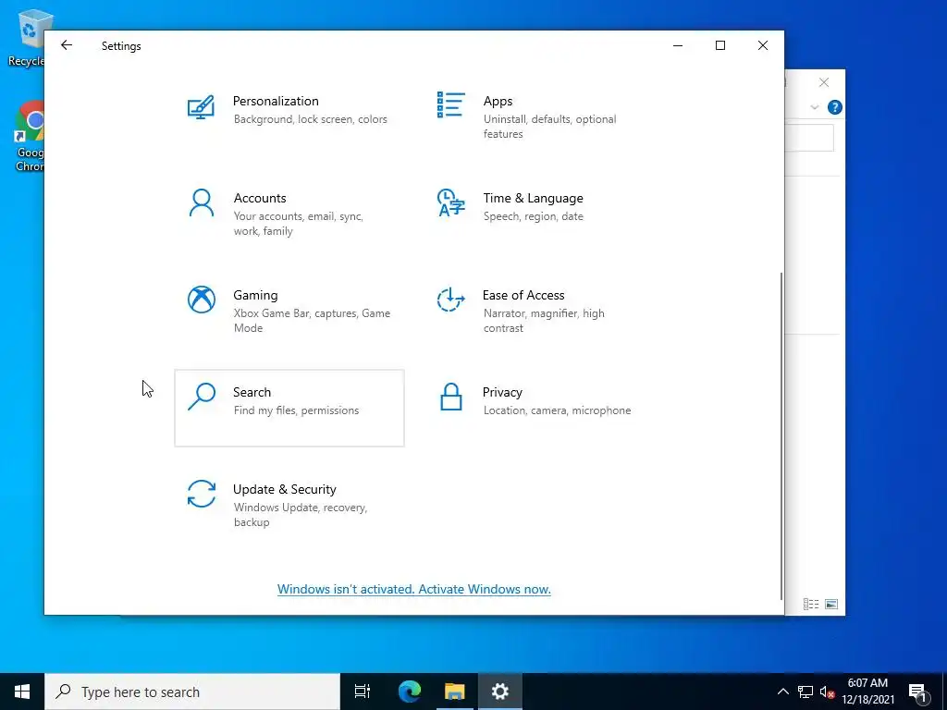Image resolution: width=947 pixels, height=710 pixels.
Task: Click the Settings gear taskbar icon
Action: pos(500,692)
